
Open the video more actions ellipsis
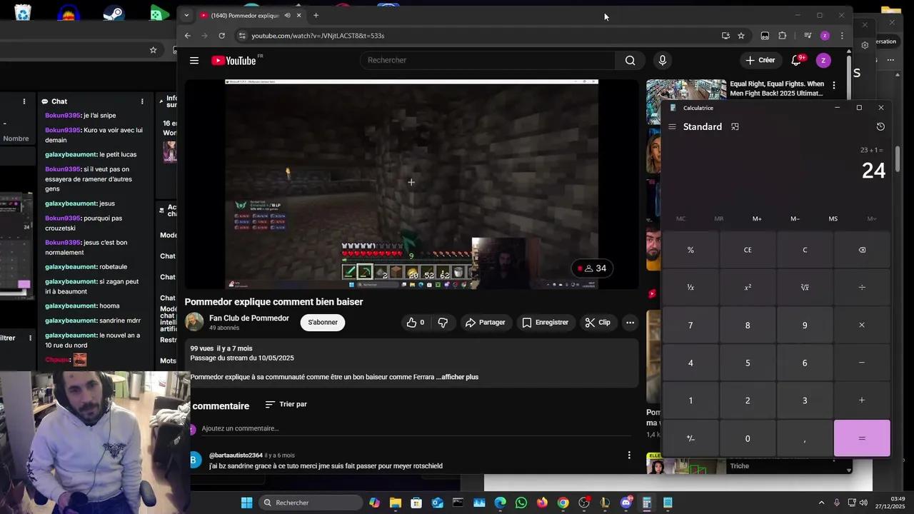pyautogui.click(x=630, y=323)
